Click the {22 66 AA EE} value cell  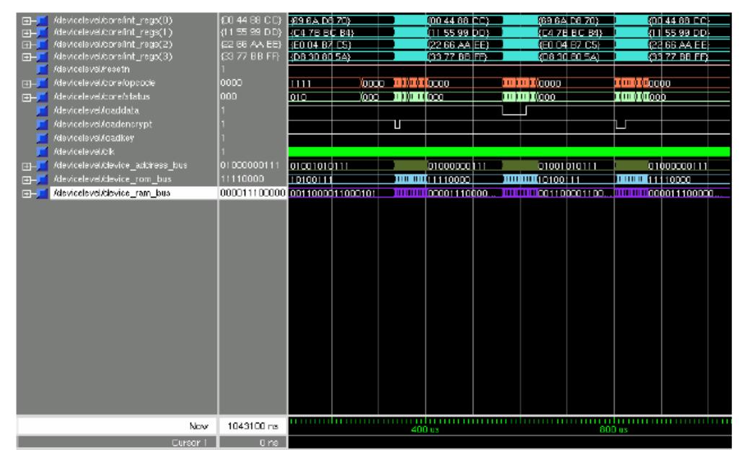[x=251, y=44]
